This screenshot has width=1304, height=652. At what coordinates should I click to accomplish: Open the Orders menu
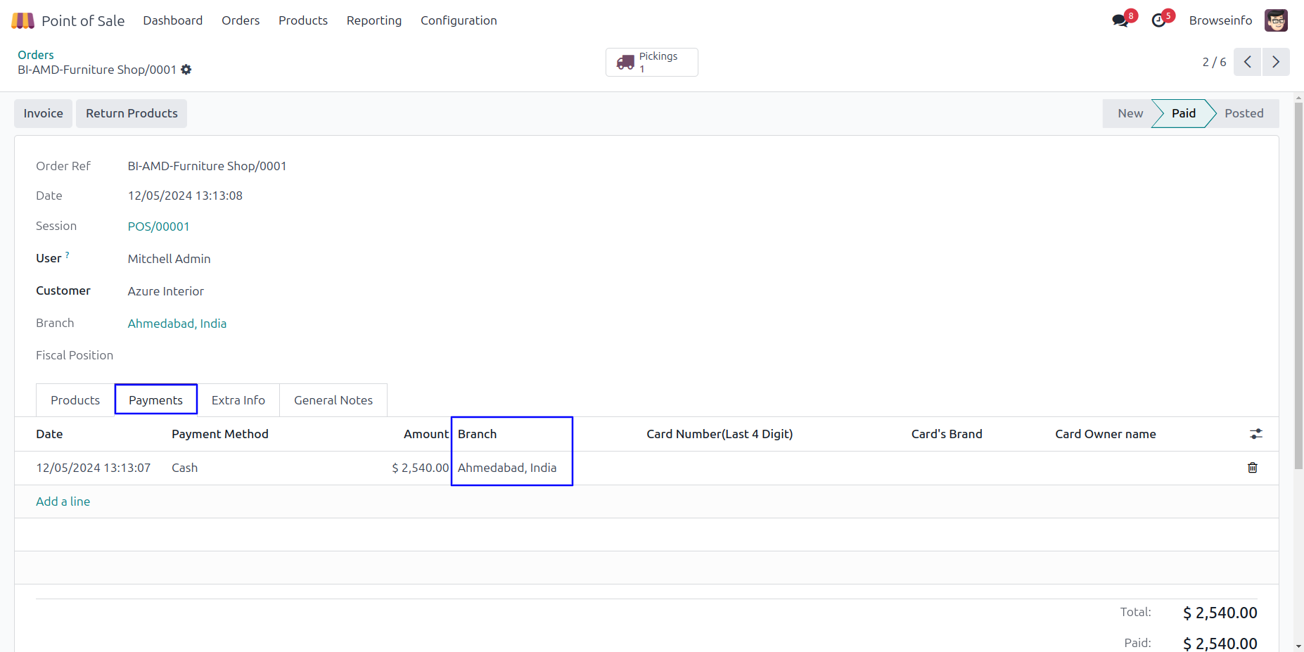(241, 20)
